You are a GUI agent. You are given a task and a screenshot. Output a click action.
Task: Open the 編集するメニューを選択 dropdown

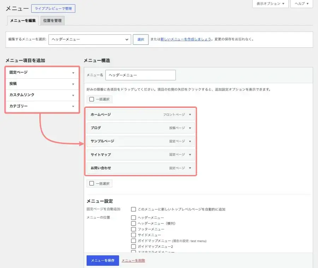point(90,39)
